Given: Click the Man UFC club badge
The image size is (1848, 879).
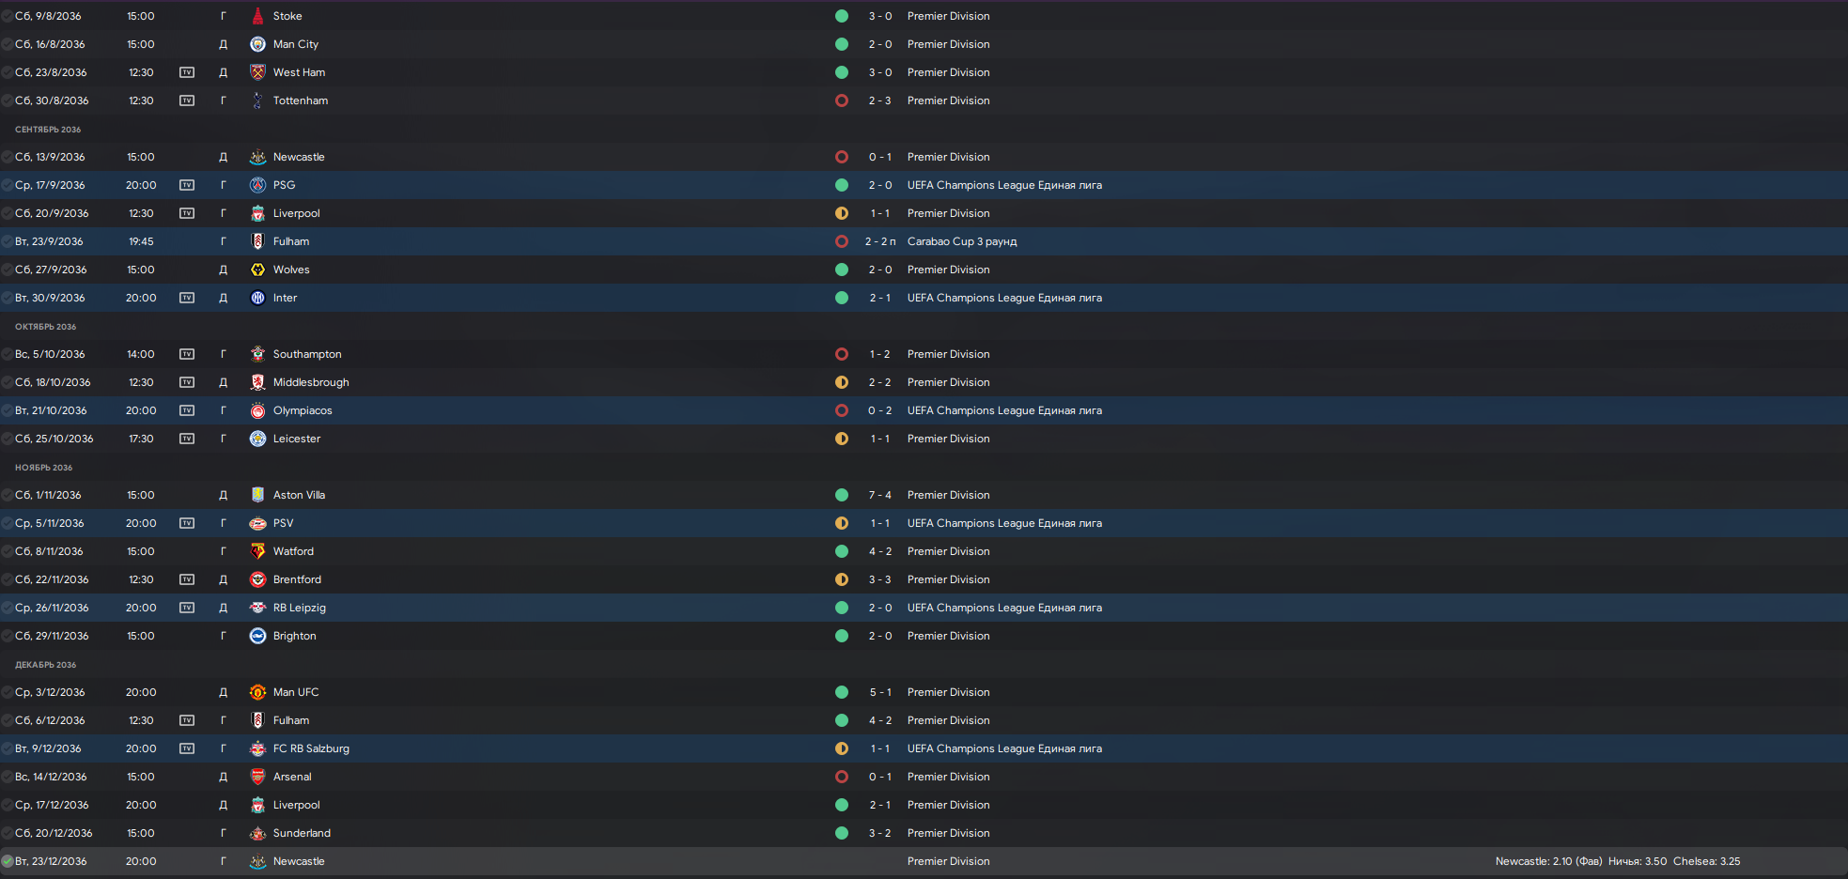Looking at the screenshot, I should click(x=257, y=692).
